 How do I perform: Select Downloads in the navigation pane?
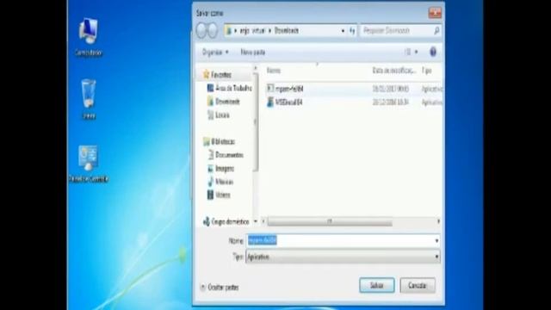227,102
